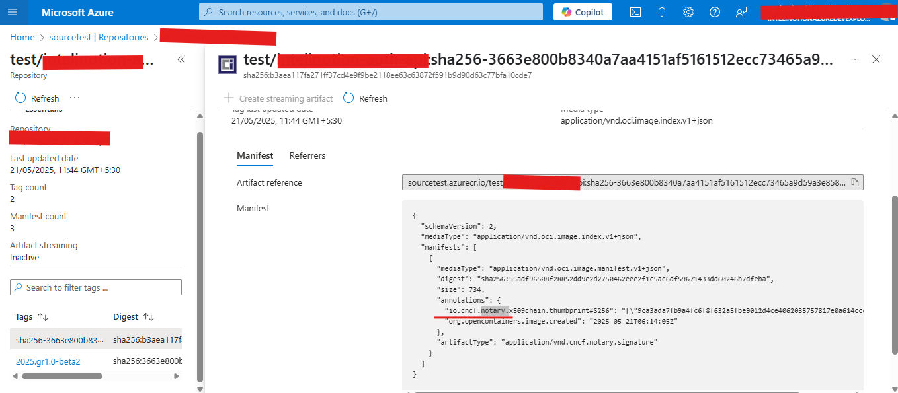Switch to the Referrers tab
This screenshot has height=393, width=898.
[x=307, y=155]
